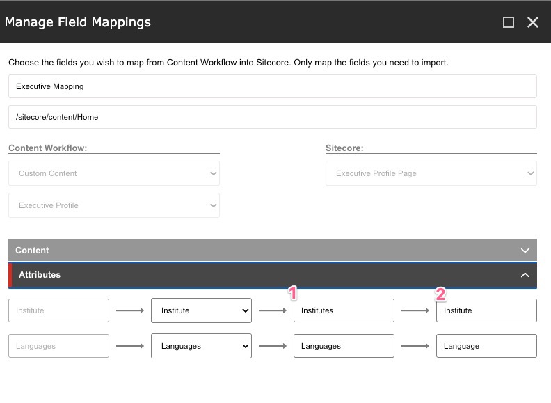Open the Executive Profile dropdown
Image resolution: width=551 pixels, height=403 pixels.
(114, 205)
